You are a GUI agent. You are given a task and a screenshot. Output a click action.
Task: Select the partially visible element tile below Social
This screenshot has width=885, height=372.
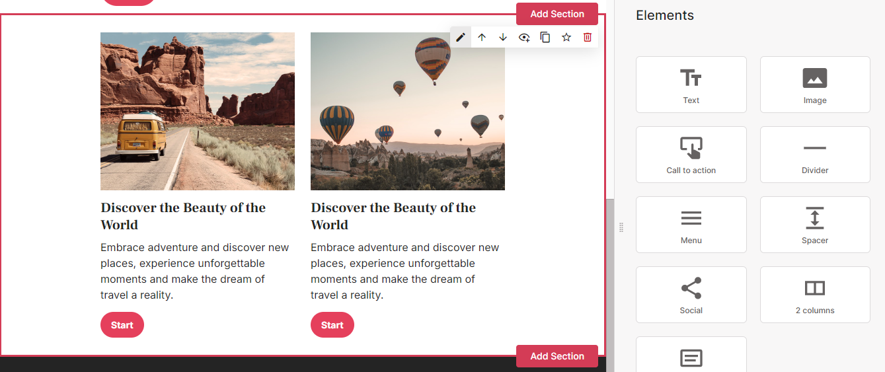691,355
